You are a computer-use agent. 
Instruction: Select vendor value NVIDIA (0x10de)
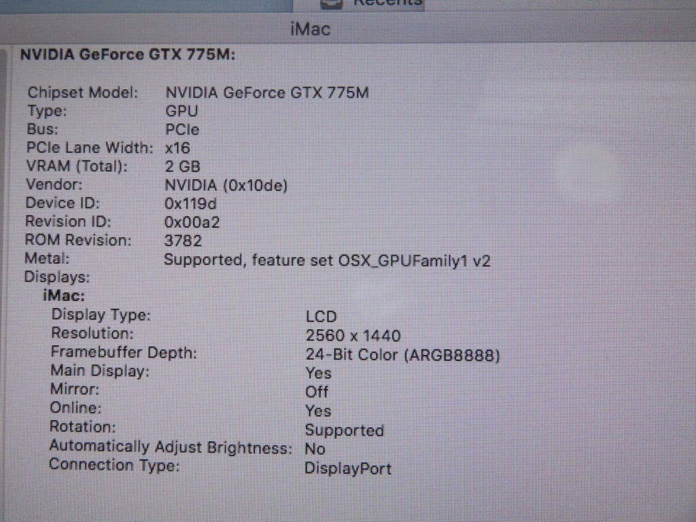226,185
